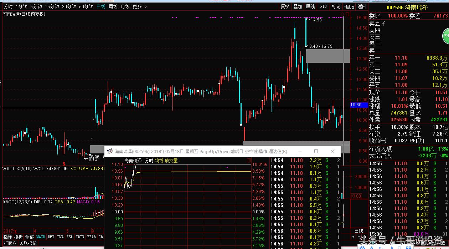The width and height of the screenshot is (449, 249).
Task: Click 均线 legend in popup chart
Action: tap(159, 161)
